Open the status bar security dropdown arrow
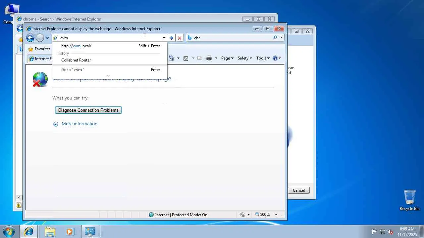The image size is (424, 238). click(248, 215)
